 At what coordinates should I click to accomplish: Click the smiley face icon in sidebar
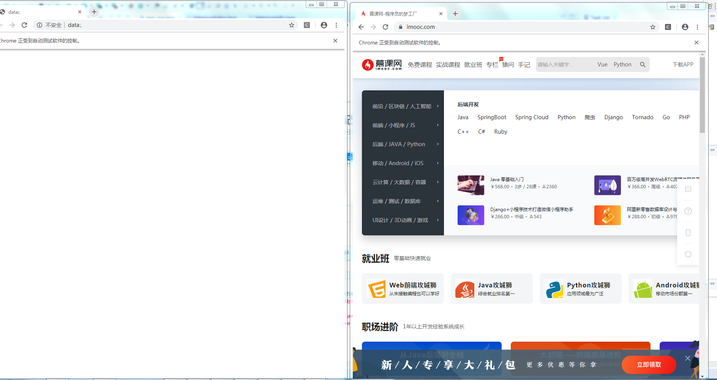688,254
